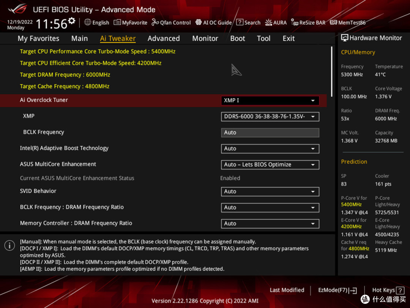The height and width of the screenshot is (308, 410).
Task: Click the EzMode exit-arrow icon
Action: point(353,291)
